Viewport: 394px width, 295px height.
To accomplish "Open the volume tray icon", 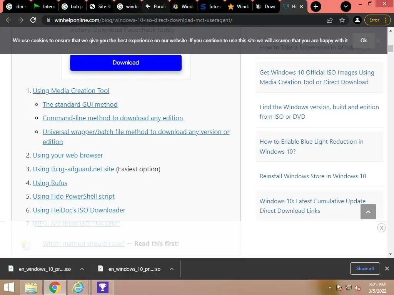I will 357,288.
